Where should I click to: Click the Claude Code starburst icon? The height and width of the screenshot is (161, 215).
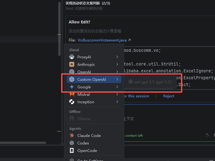click(72, 135)
